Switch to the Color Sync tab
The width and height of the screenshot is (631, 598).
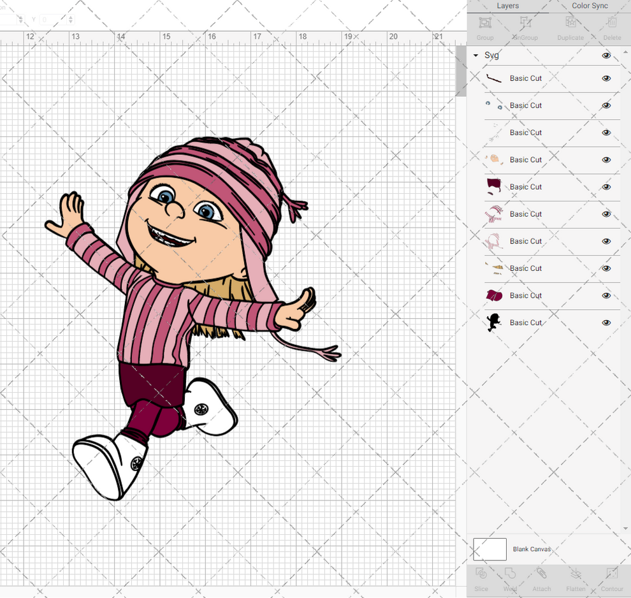pos(590,6)
